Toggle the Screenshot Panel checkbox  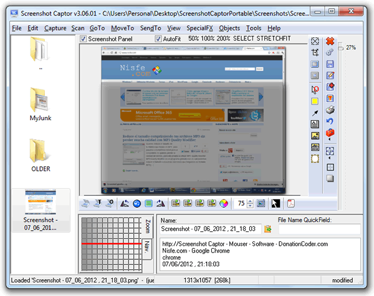(83, 39)
